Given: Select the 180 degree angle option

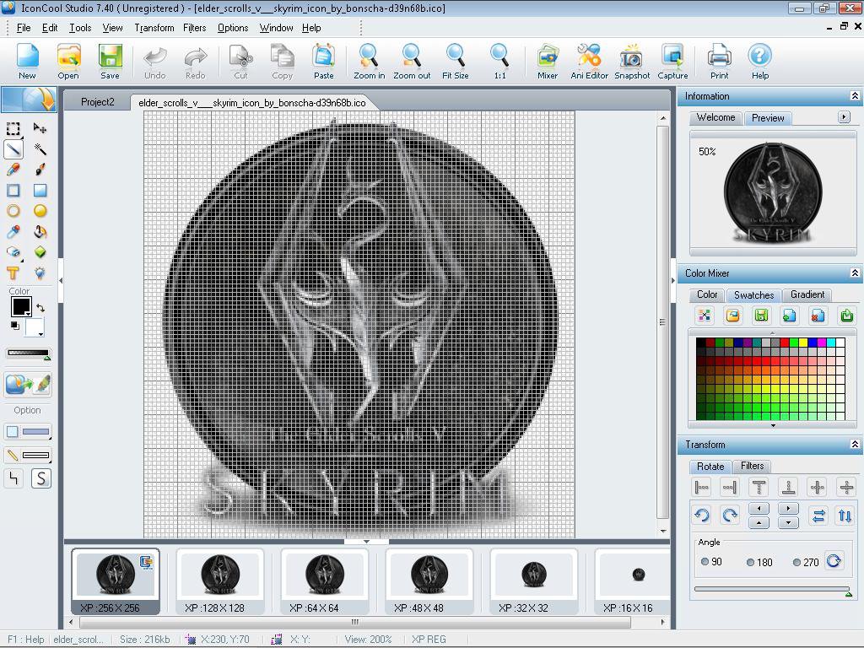Looking at the screenshot, I should tap(750, 560).
